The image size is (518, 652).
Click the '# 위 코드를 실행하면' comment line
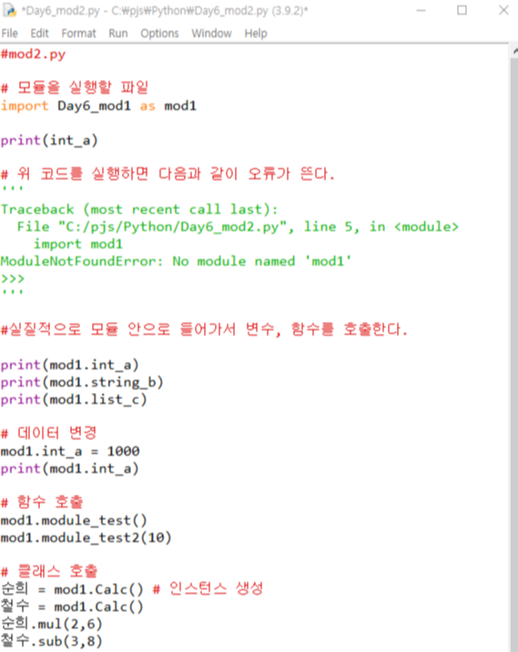point(168,174)
